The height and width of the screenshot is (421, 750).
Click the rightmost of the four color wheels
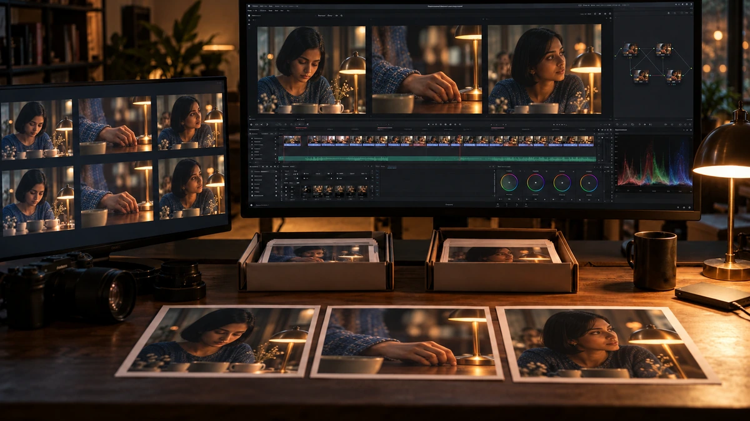point(589,183)
